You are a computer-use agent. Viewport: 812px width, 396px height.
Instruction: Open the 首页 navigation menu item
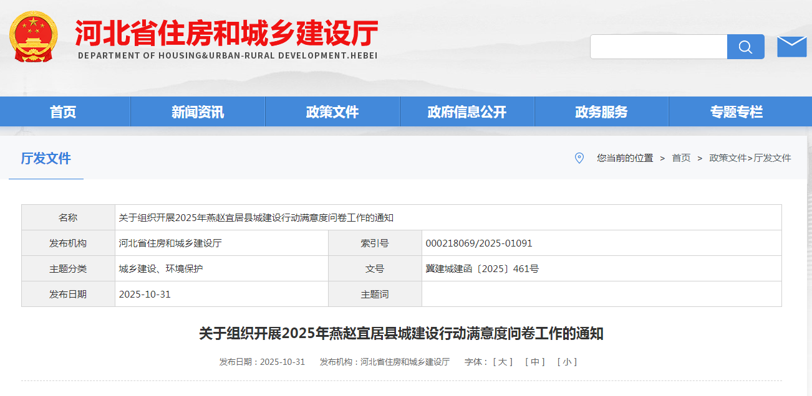[x=63, y=112]
